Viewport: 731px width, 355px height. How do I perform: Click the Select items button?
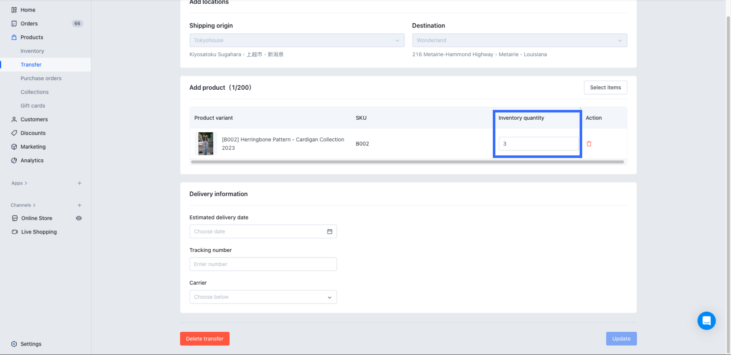click(x=605, y=88)
